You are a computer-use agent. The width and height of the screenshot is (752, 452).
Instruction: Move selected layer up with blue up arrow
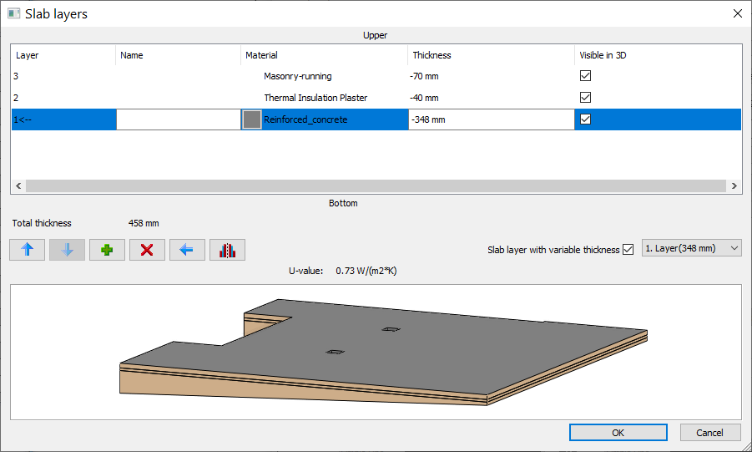27,250
